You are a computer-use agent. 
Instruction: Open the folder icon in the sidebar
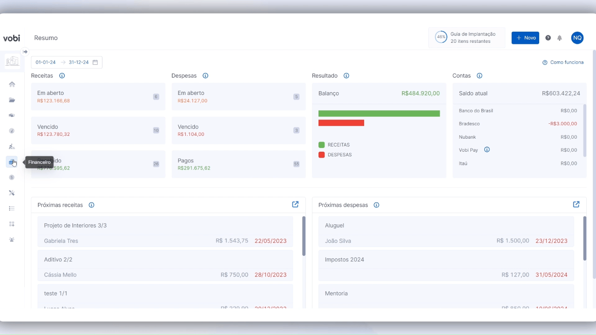click(x=12, y=100)
